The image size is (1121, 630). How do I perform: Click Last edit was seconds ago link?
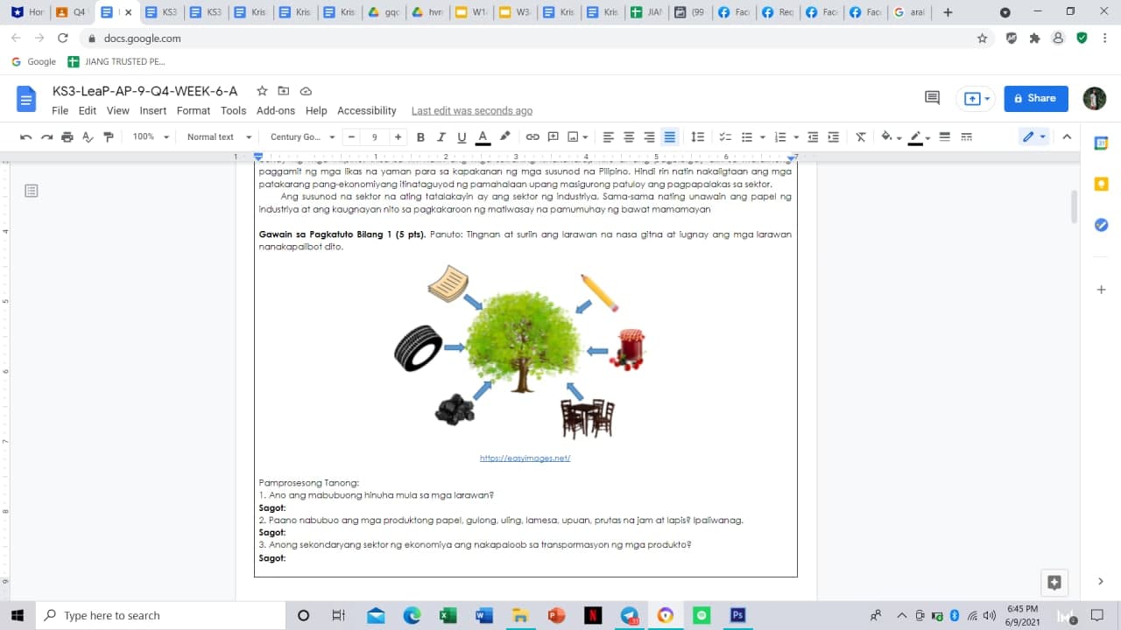point(472,111)
